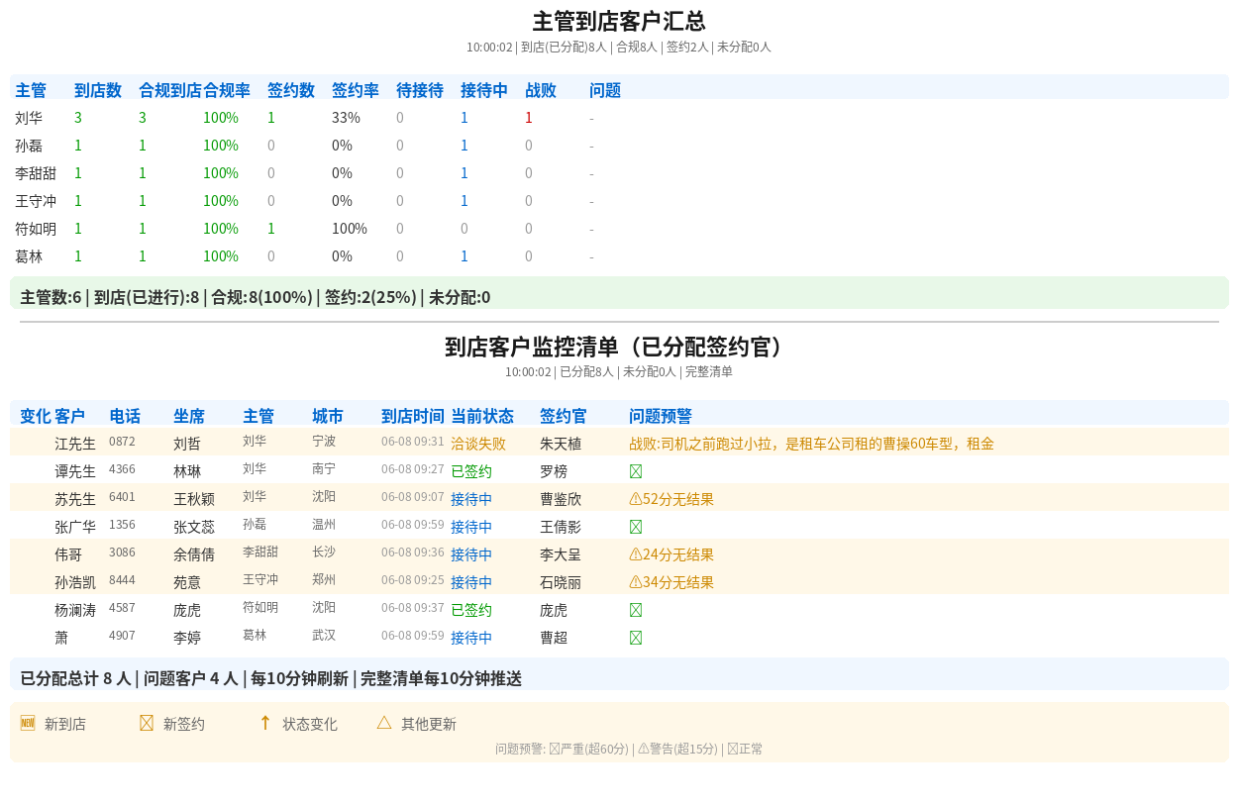Click the 状态变化 arrow legend icon

[x=265, y=723]
